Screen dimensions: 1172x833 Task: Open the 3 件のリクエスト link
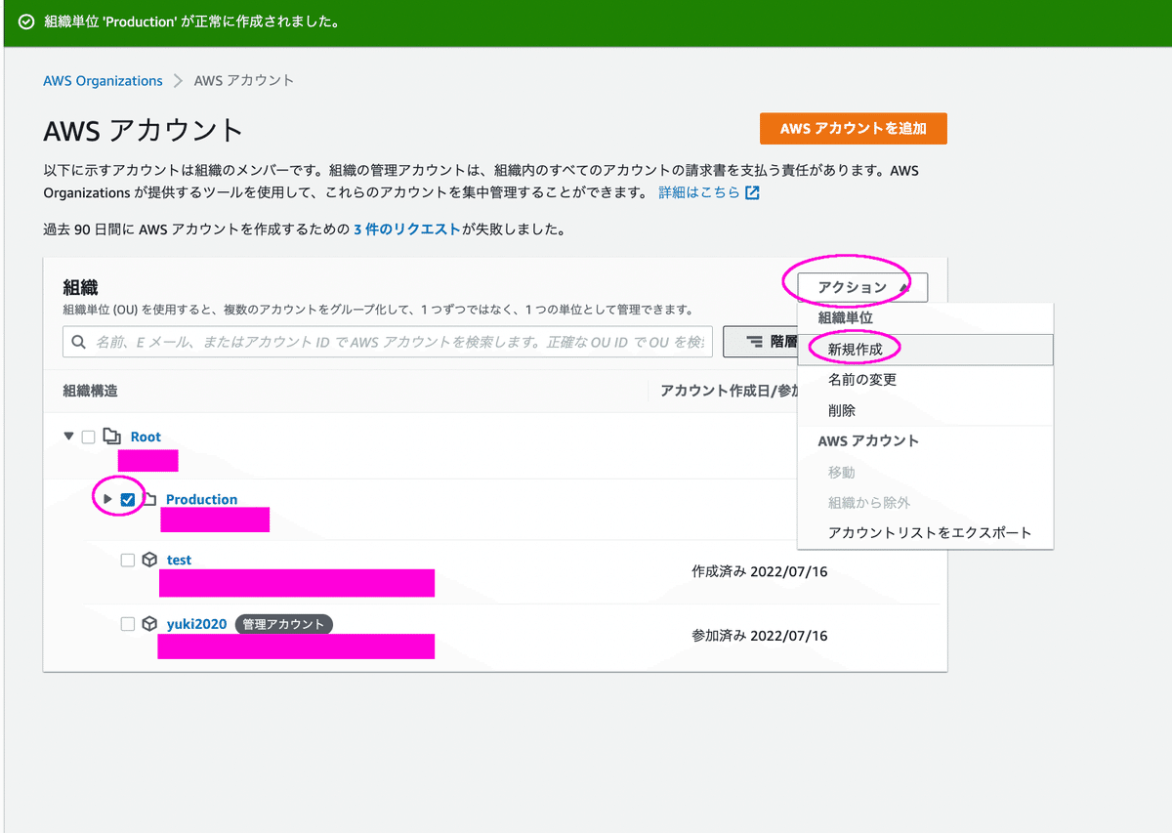406,229
